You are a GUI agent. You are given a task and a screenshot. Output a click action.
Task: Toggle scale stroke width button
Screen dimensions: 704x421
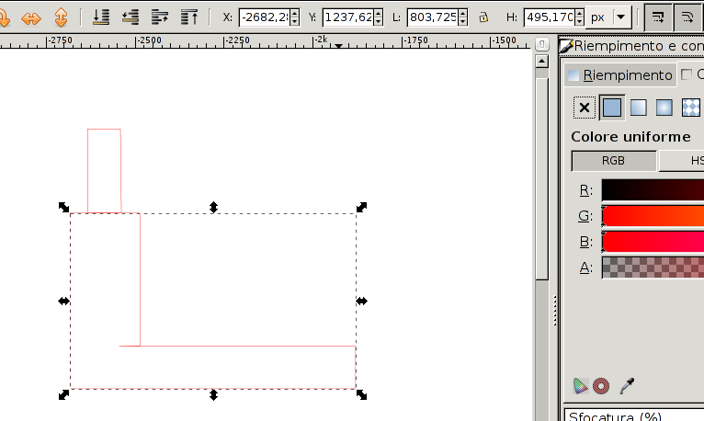tap(658, 17)
